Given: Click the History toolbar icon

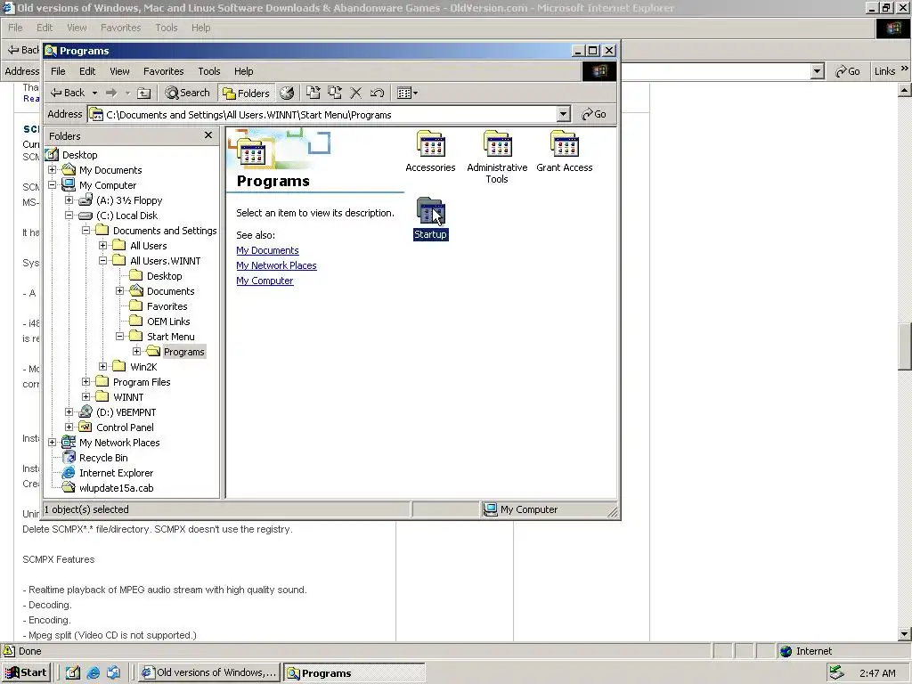Looking at the screenshot, I should (x=287, y=93).
